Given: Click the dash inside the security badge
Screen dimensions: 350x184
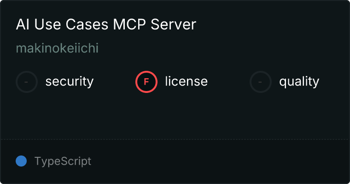Looking at the screenshot, I should tap(26, 82).
